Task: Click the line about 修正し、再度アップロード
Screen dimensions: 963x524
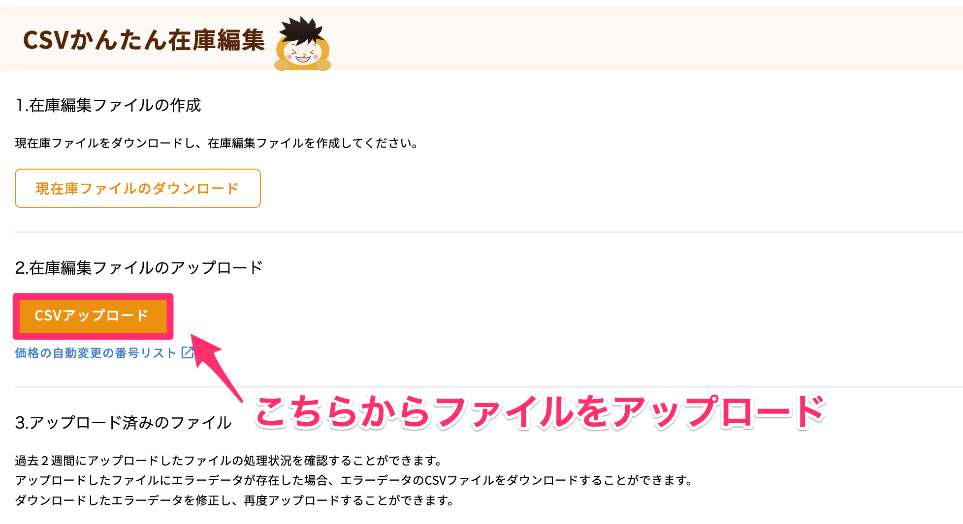Action: click(x=235, y=500)
